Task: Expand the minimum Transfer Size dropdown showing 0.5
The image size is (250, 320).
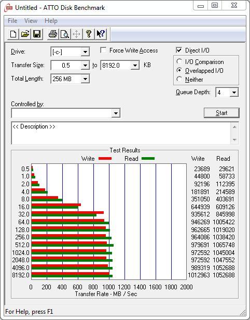Action: pos(85,66)
